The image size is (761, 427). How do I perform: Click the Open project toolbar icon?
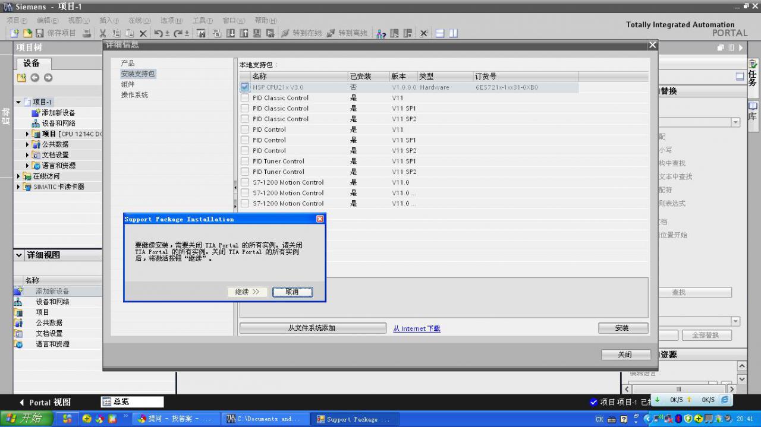tap(27, 33)
